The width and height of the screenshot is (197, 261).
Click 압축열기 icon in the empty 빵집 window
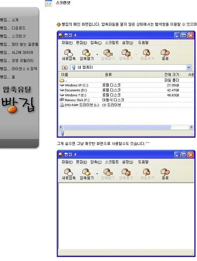coord(86,172)
